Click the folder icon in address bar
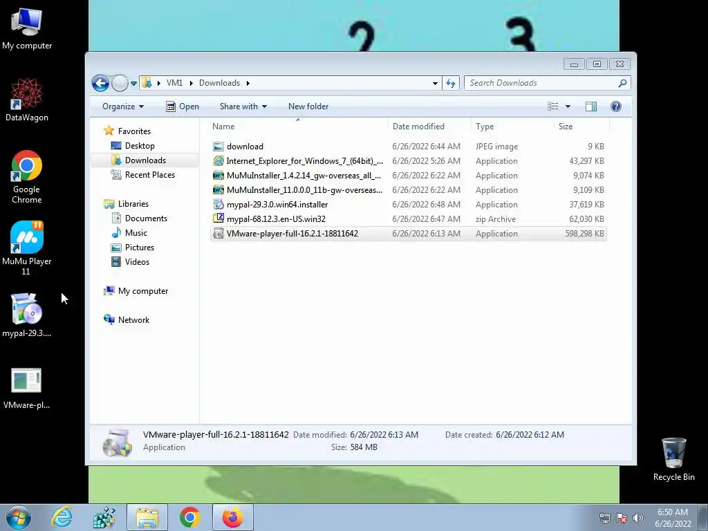The height and width of the screenshot is (531, 708). (x=147, y=83)
